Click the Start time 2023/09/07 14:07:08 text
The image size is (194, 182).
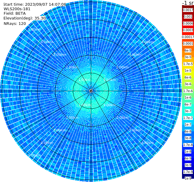pos(34,4)
